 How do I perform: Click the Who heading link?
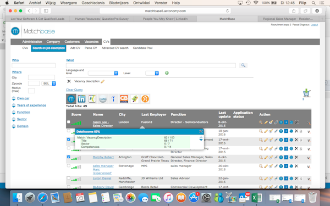(15, 60)
